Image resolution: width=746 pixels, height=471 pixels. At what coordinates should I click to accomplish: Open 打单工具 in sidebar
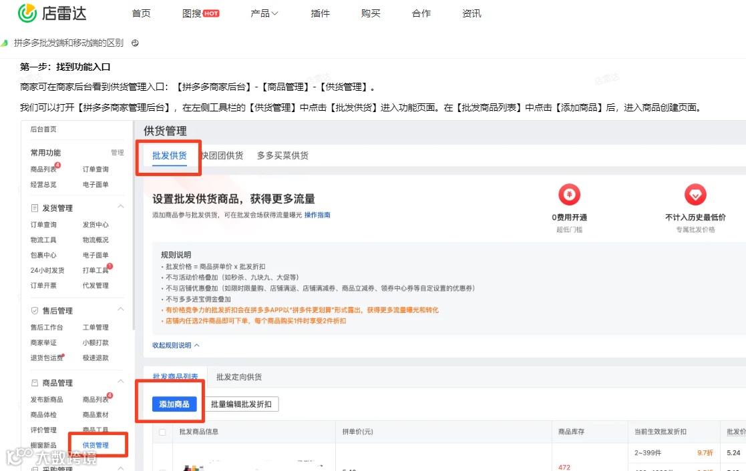96,270
